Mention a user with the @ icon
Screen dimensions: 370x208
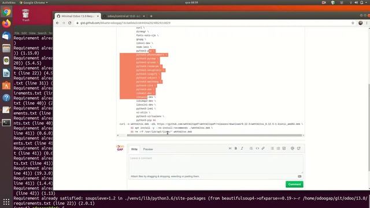(293, 148)
